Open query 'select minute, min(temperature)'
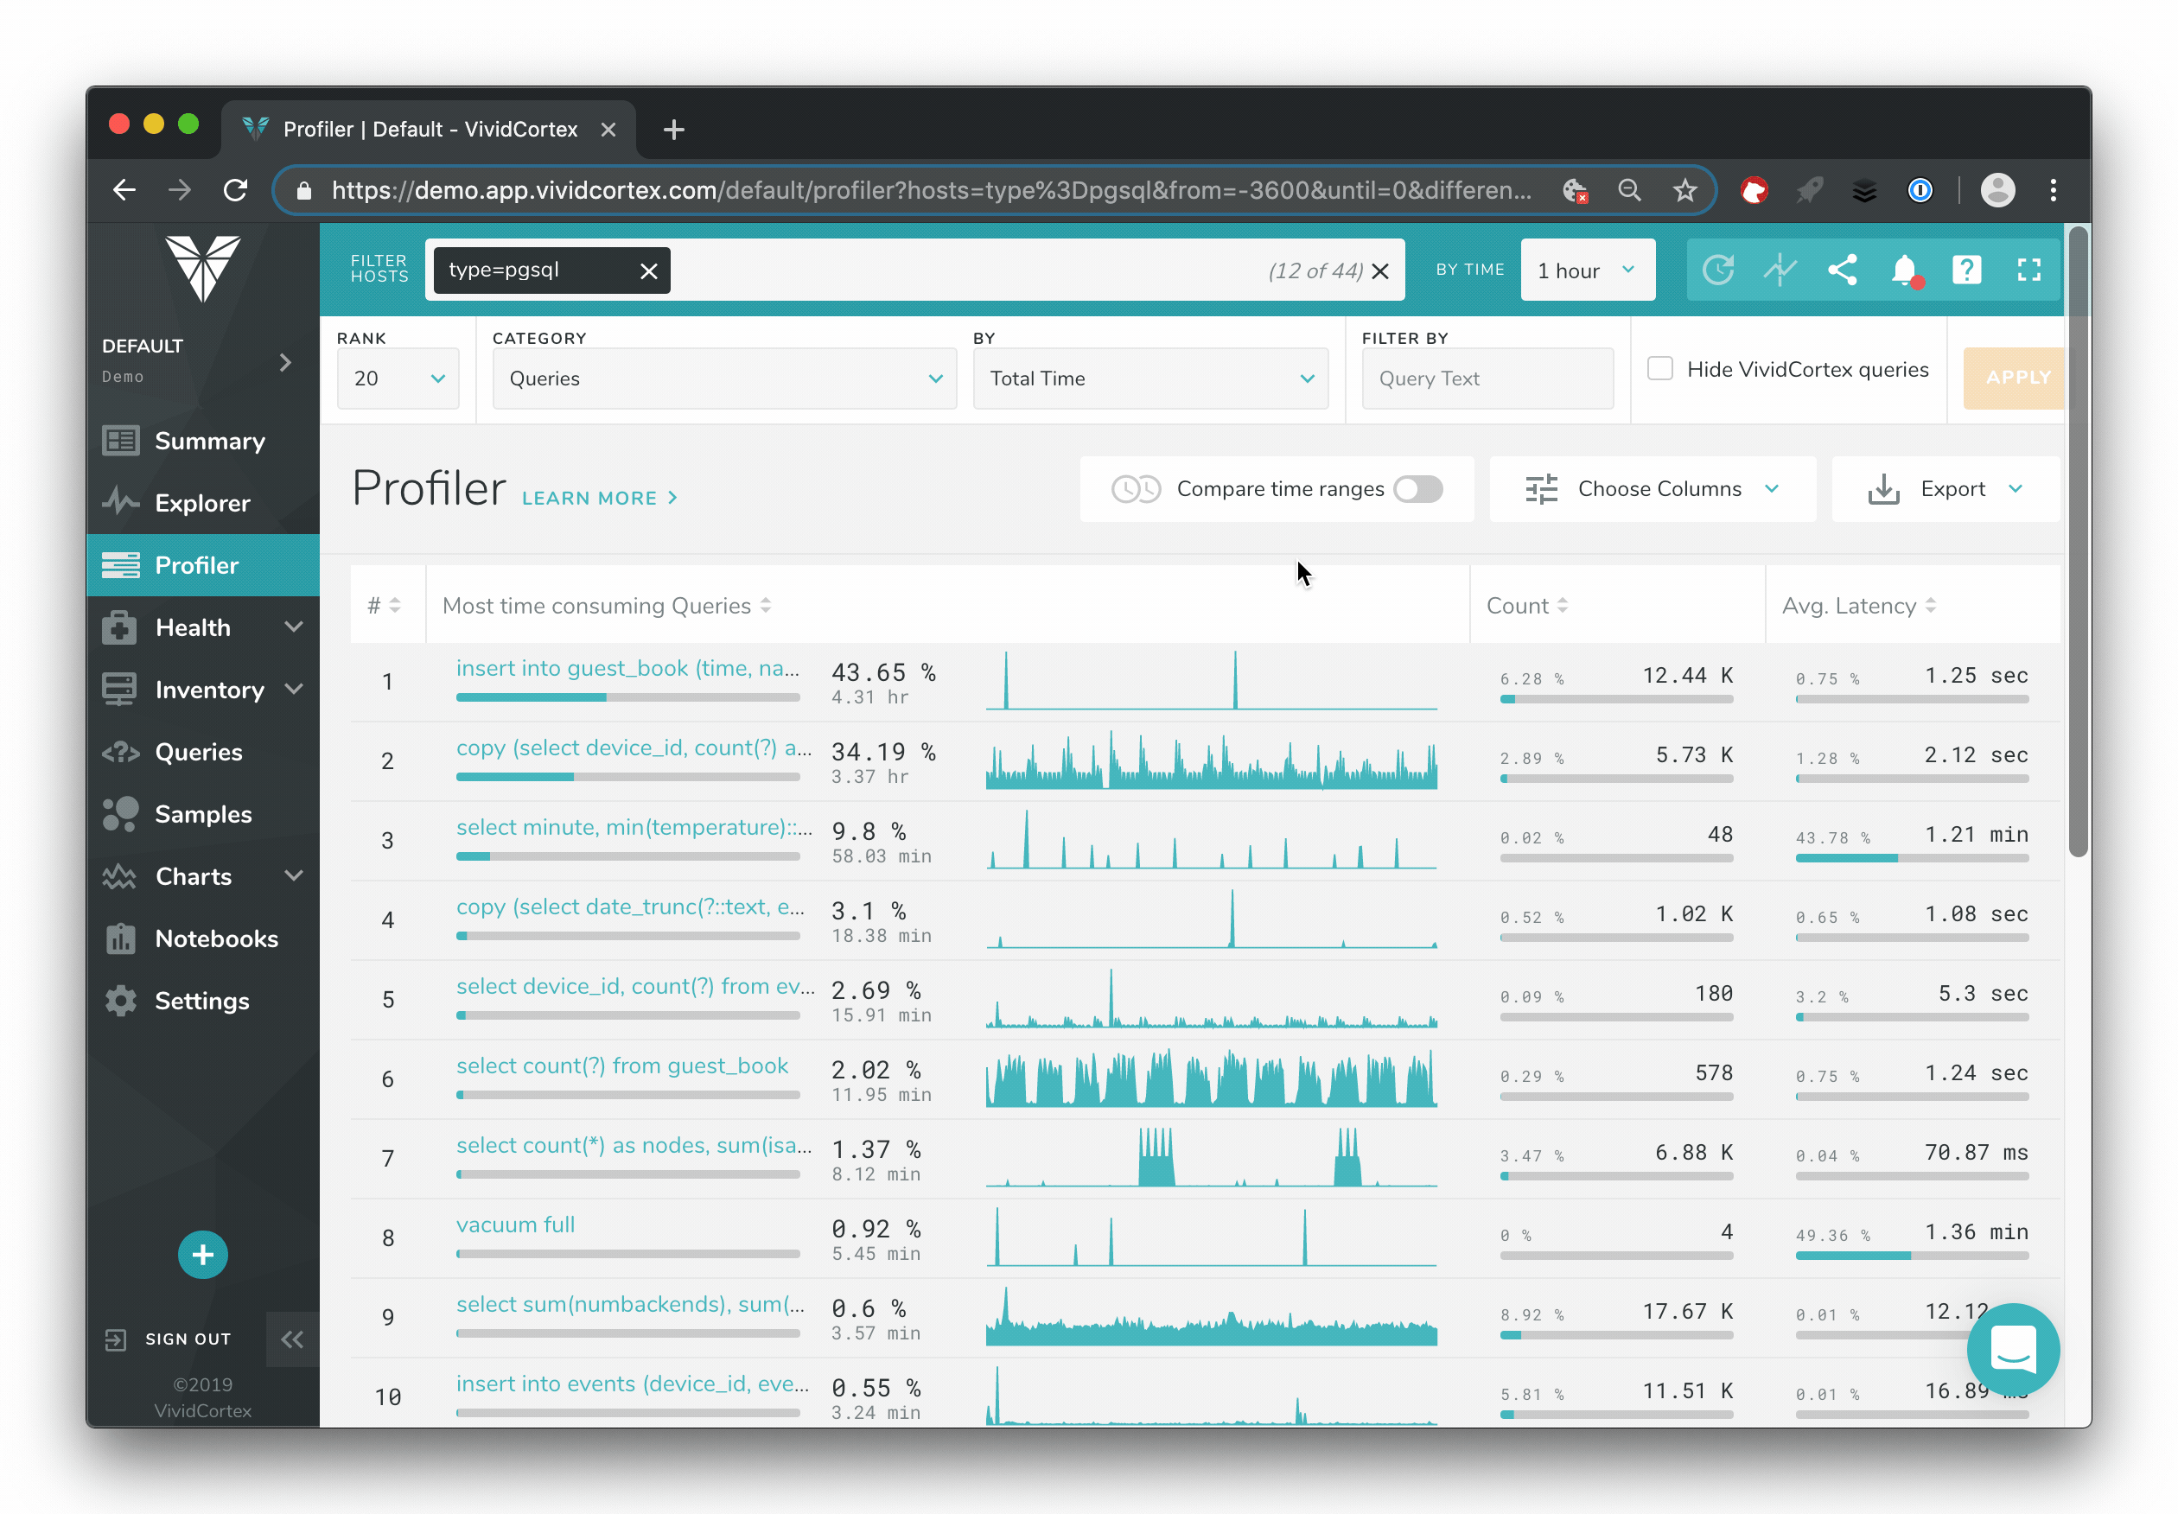The height and width of the screenshot is (1514, 2178). point(634,827)
